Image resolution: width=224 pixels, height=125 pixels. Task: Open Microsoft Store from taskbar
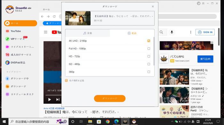click(99, 122)
